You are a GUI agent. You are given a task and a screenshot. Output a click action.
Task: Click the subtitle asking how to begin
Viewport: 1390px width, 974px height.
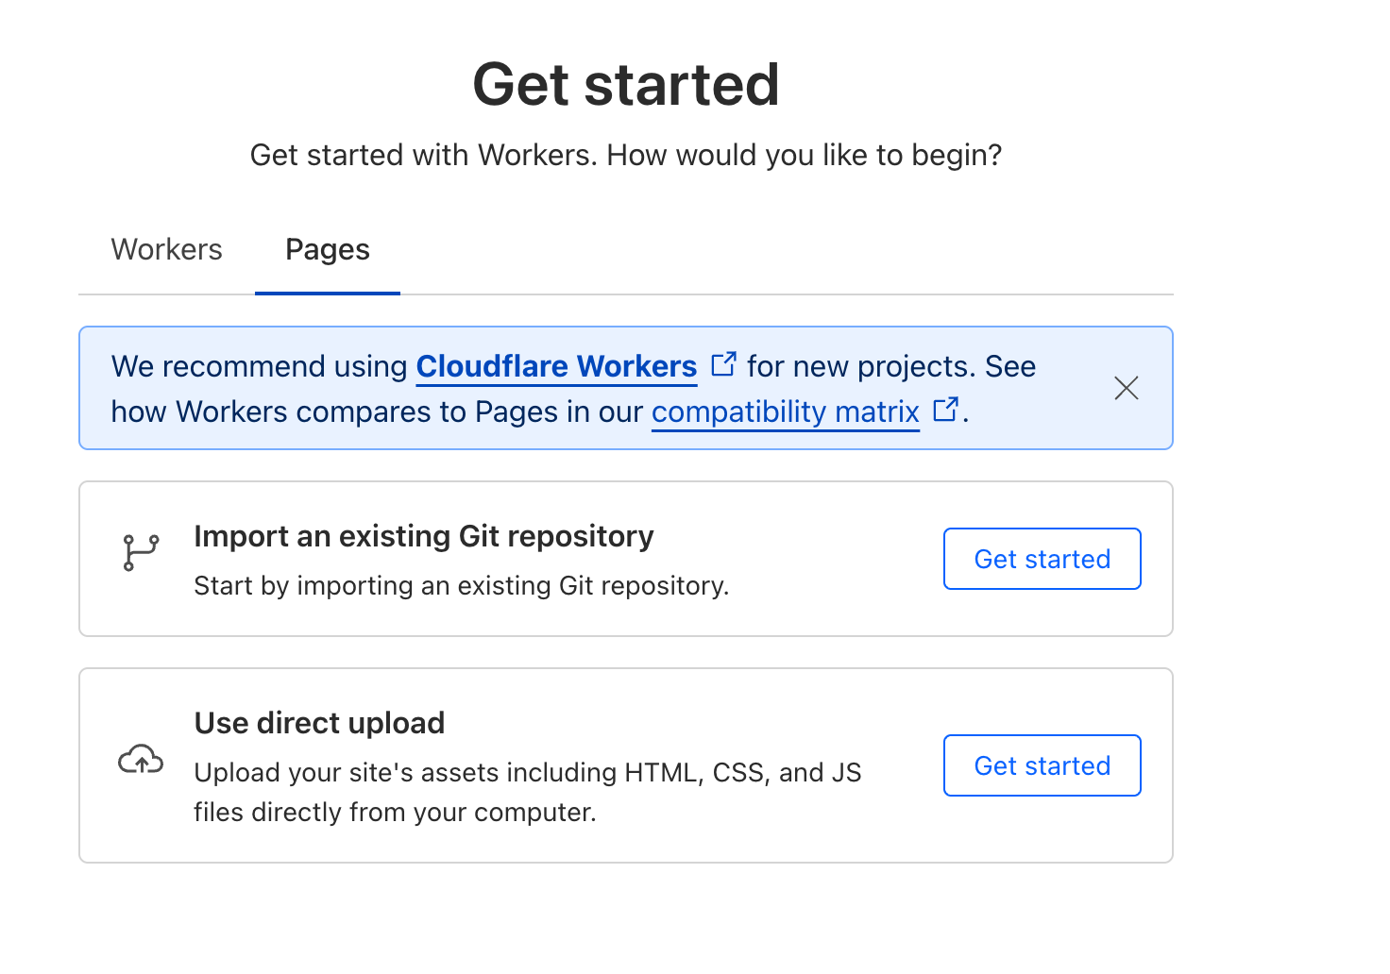click(x=626, y=155)
